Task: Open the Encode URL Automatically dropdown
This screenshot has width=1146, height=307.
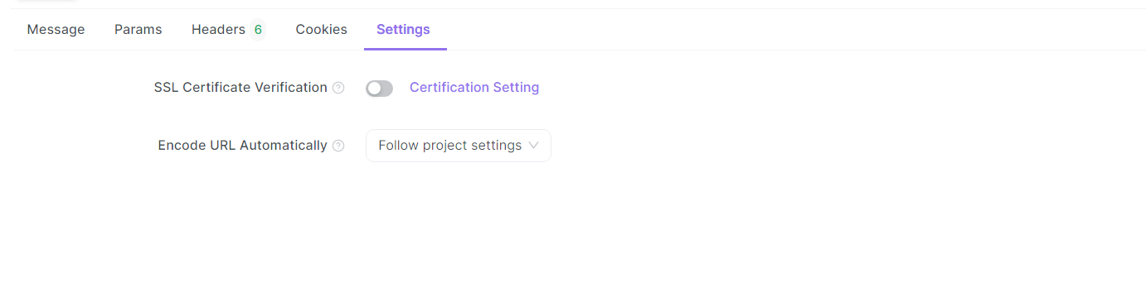Action: [x=459, y=146]
